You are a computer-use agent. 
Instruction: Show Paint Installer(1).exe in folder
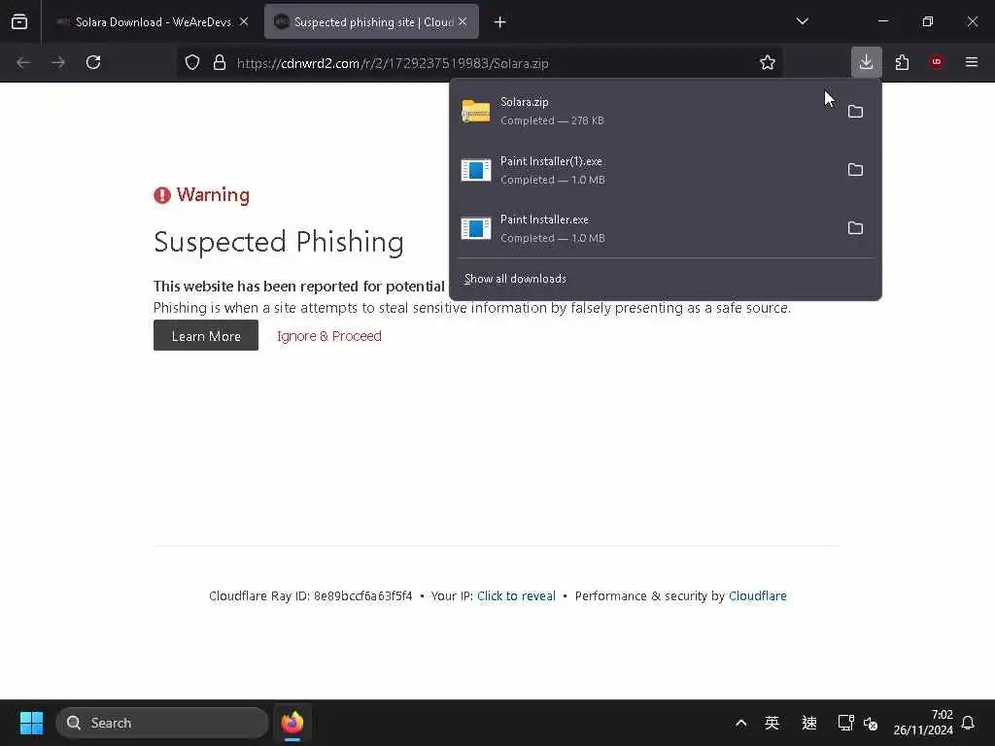click(x=855, y=170)
